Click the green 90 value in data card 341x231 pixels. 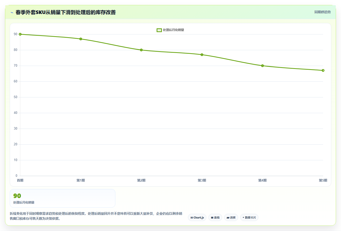tap(17, 196)
